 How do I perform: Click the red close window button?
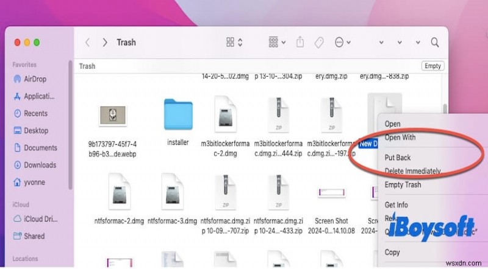[18, 42]
